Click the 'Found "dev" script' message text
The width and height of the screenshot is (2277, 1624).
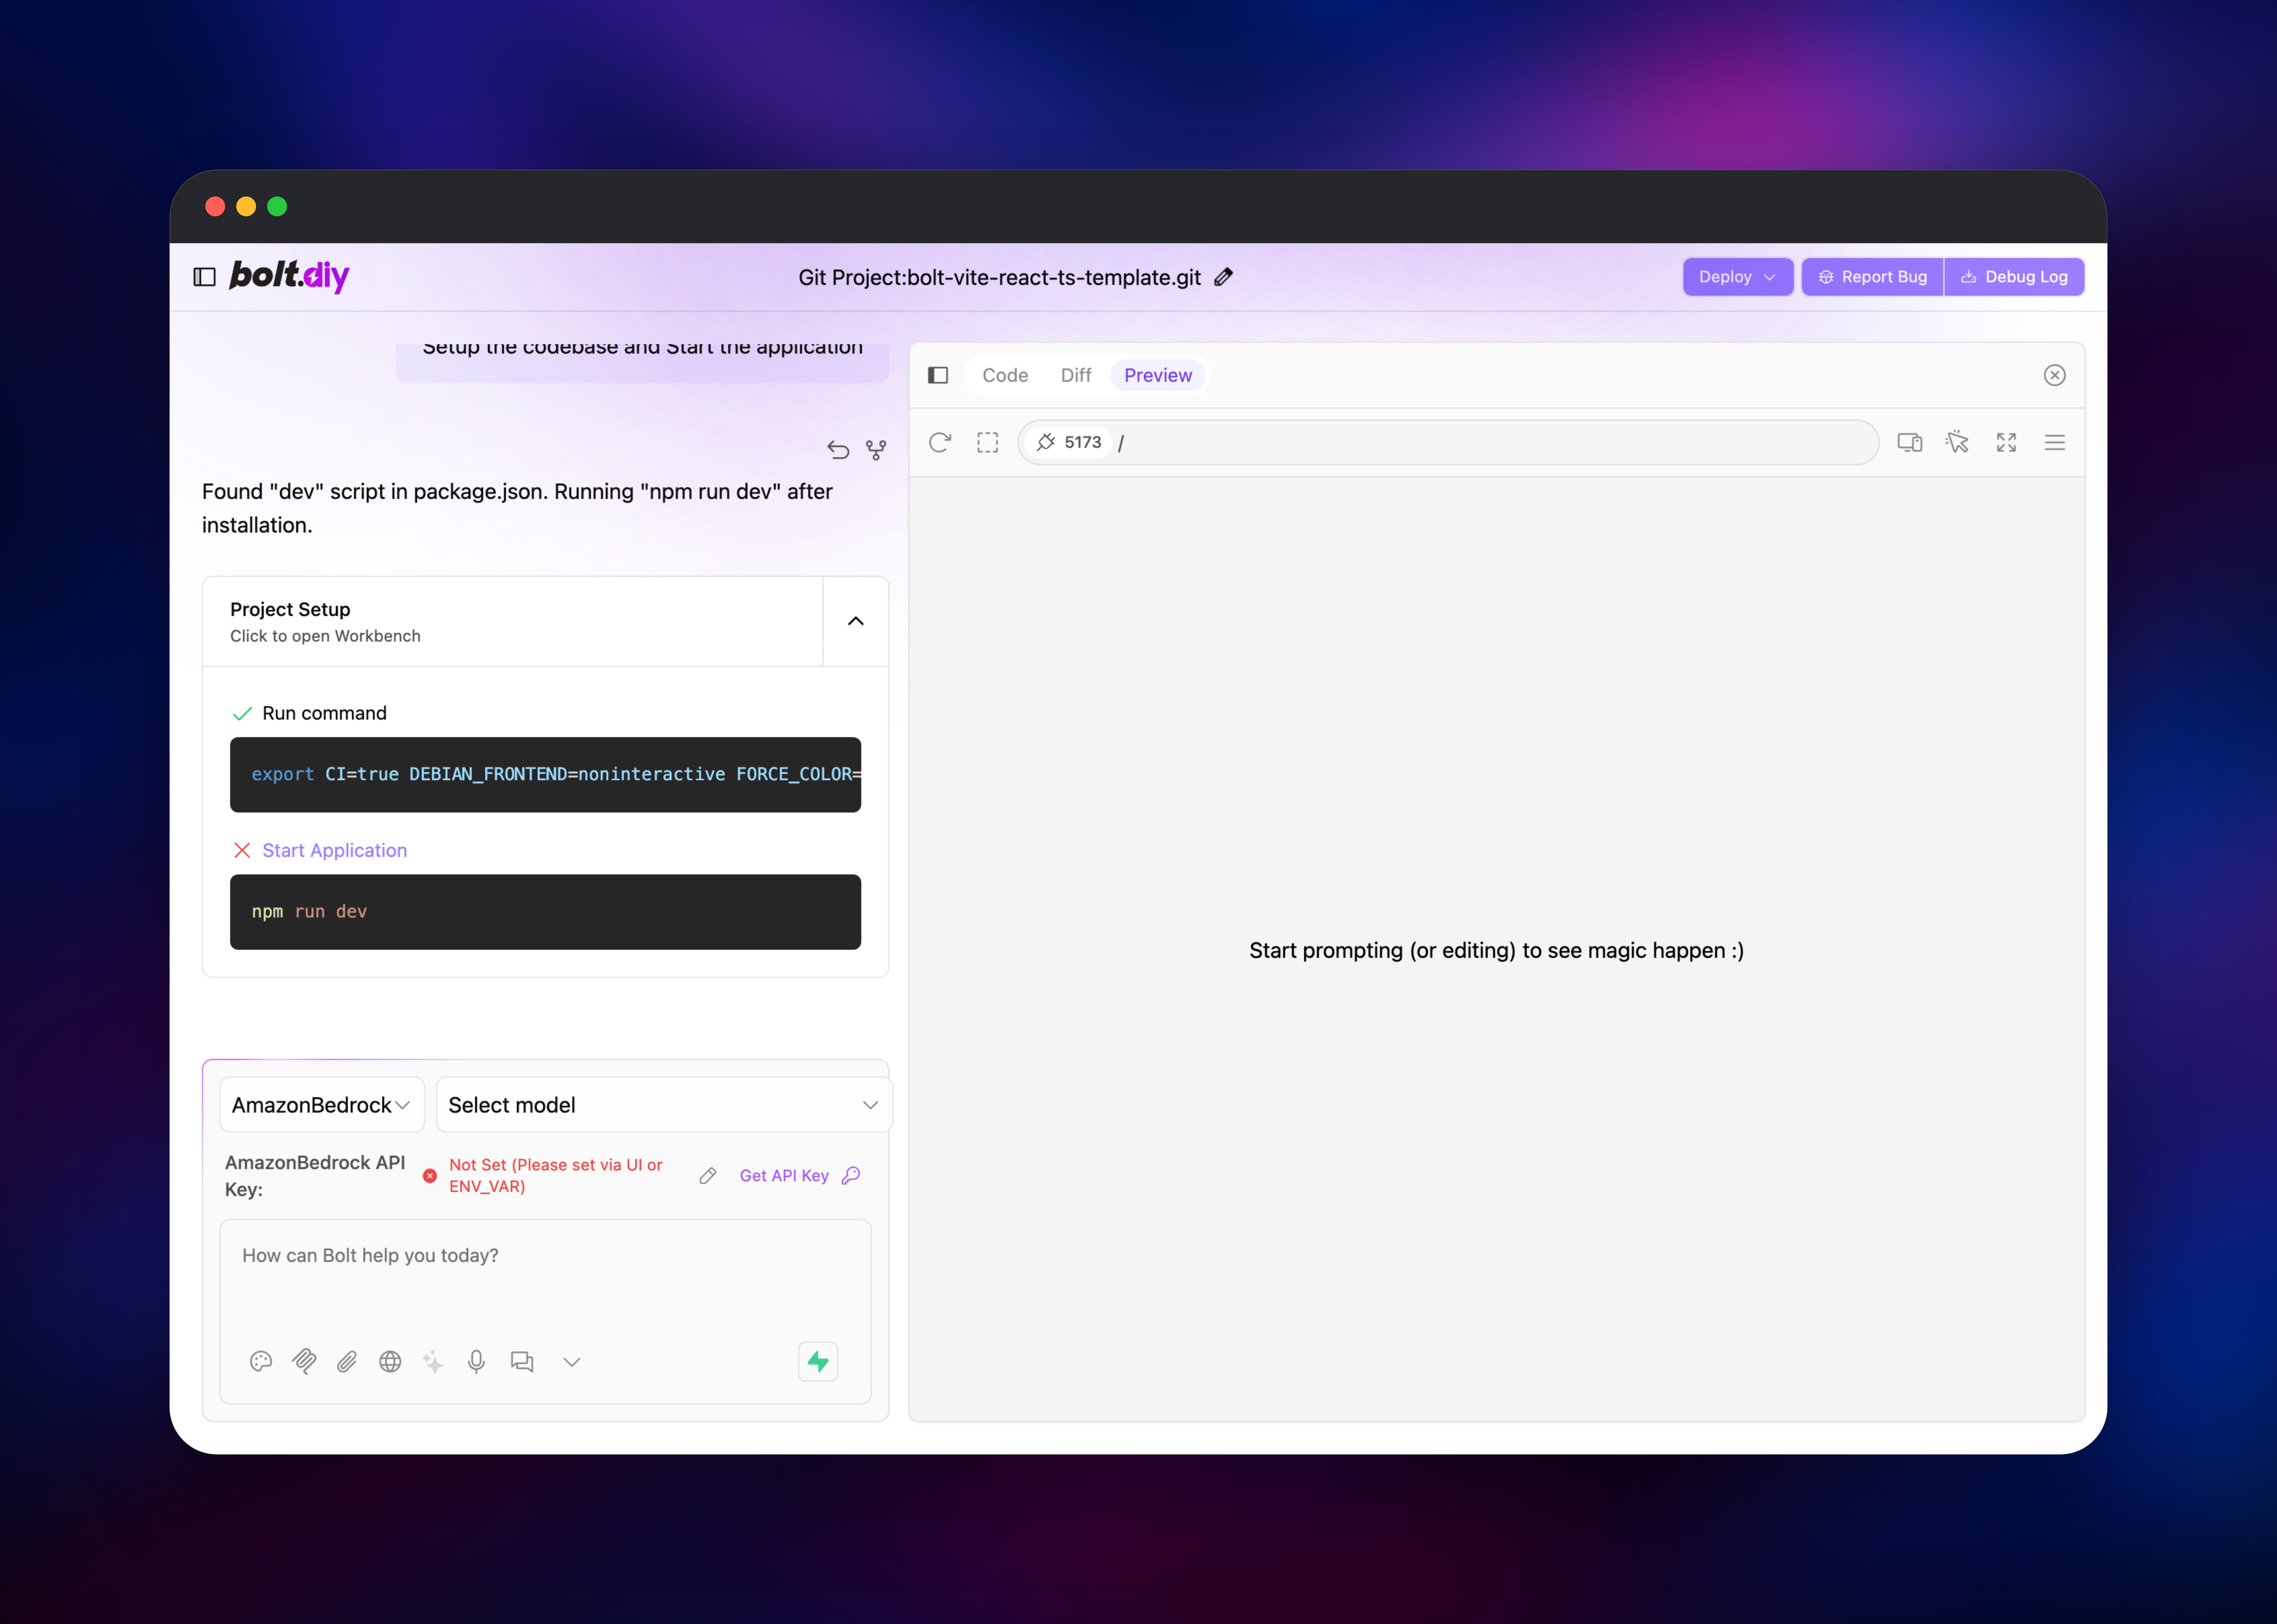[x=517, y=508]
